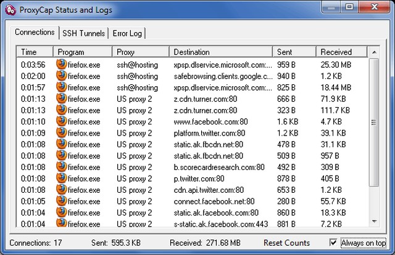
Task: Select the connect.facebook.net:80 destination
Action: pos(214,201)
